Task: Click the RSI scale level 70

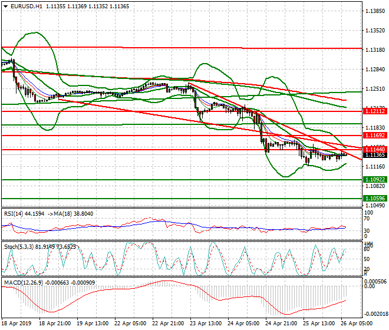Action: point(367,219)
